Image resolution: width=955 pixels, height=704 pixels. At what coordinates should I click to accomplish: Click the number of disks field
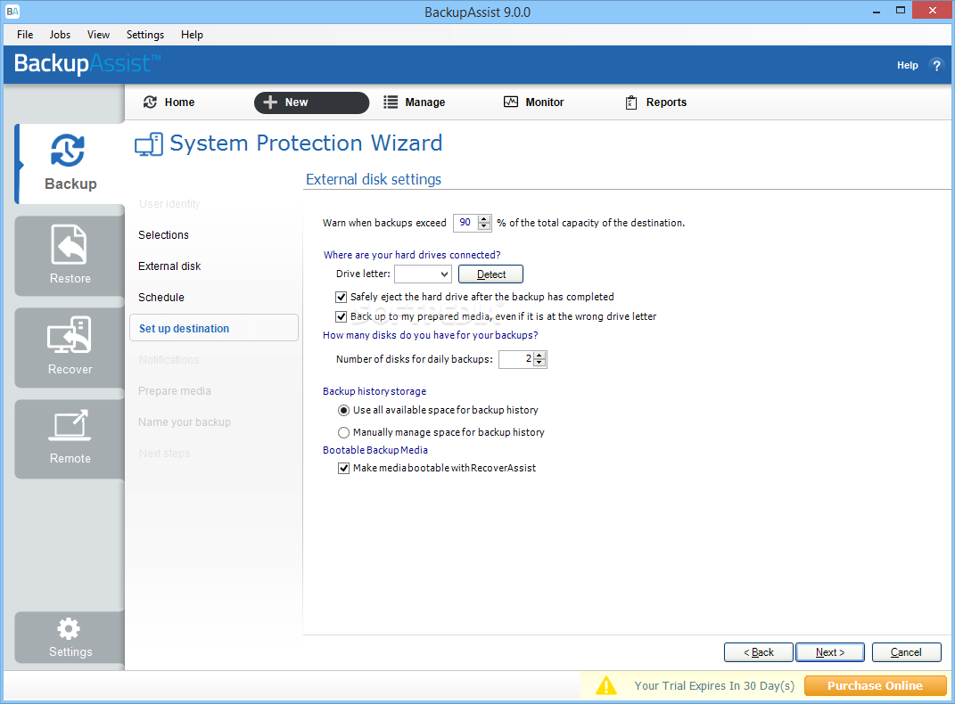point(516,359)
